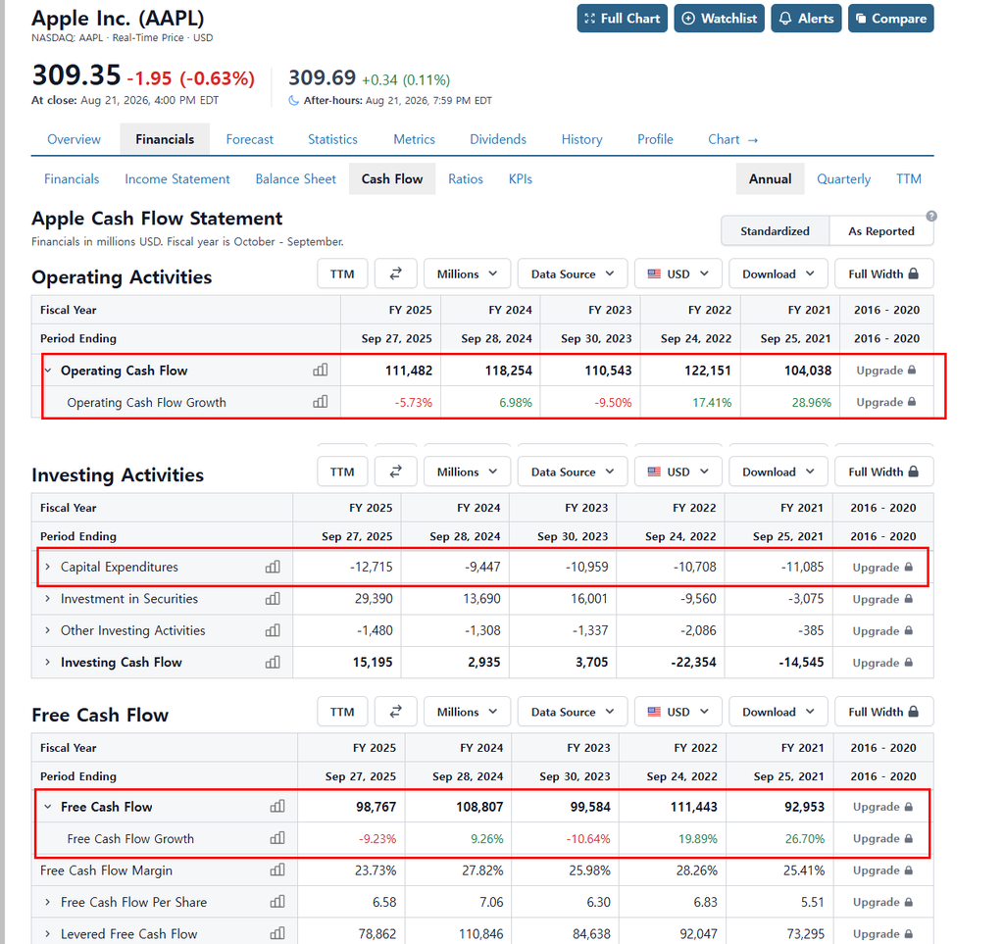Open the History tab

[582, 139]
